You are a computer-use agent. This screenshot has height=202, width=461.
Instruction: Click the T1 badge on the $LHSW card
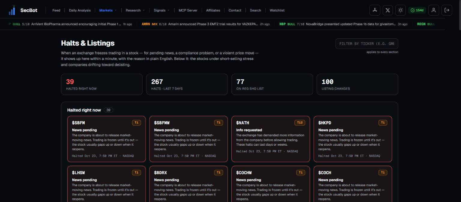pyautogui.click(x=137, y=173)
